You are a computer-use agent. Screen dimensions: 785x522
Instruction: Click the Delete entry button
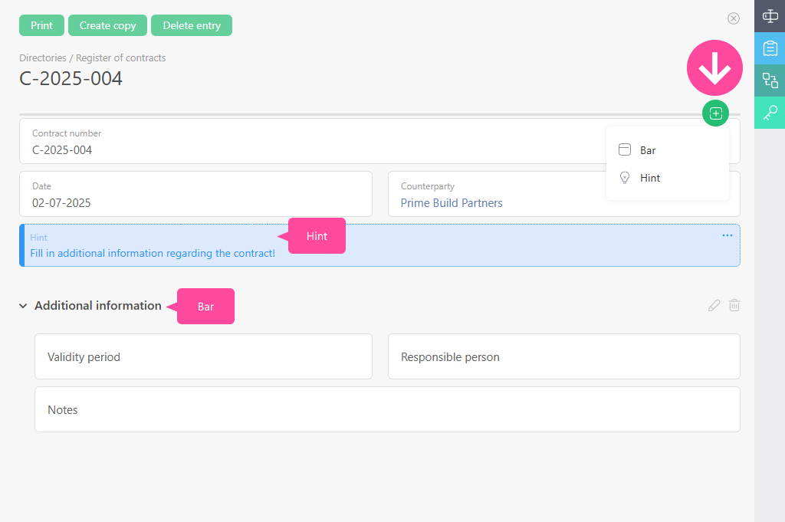tap(192, 25)
